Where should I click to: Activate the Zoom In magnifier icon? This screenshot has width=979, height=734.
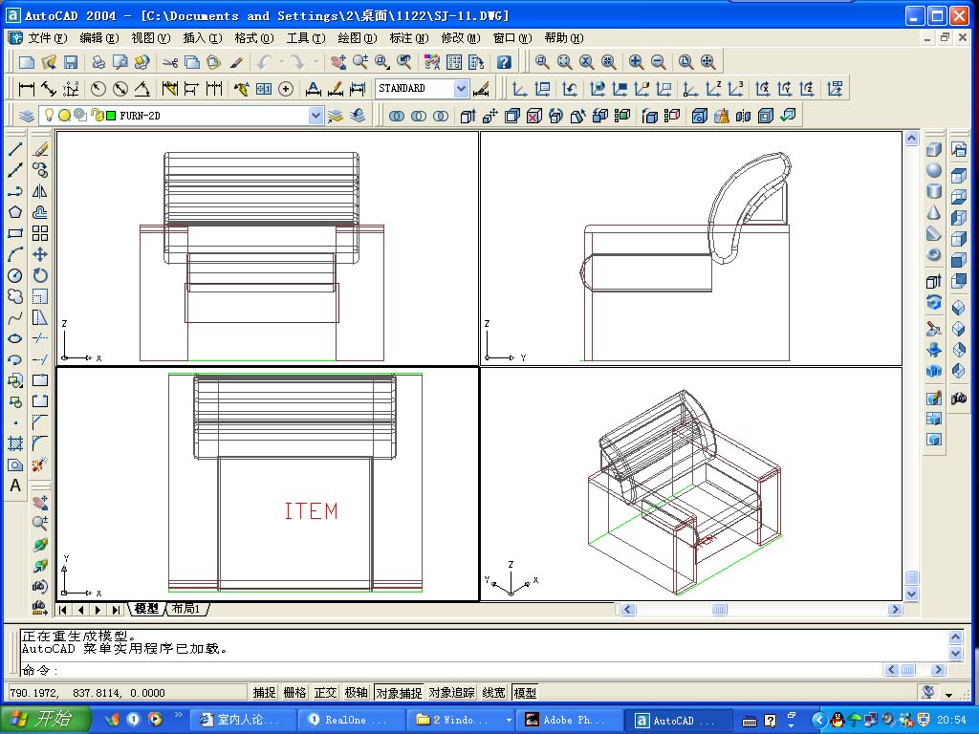636,62
